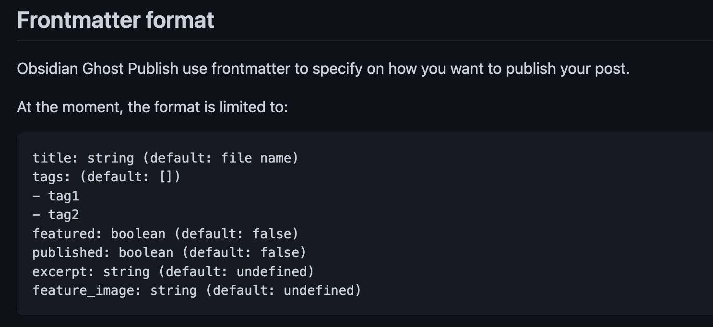Click the "- tag1" list entry
This screenshot has width=713, height=327.
[56, 196]
